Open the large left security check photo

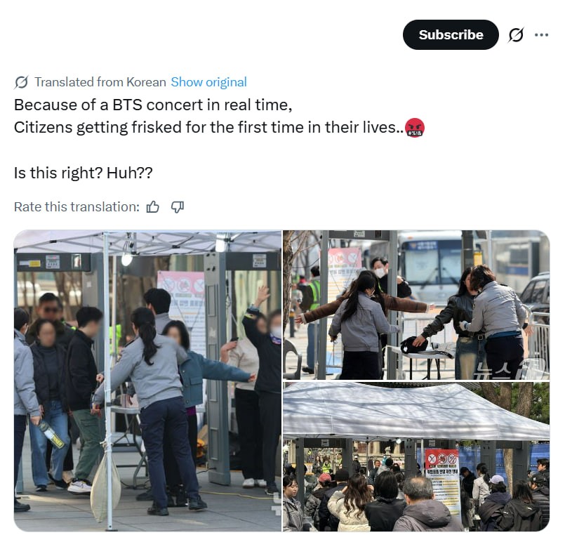point(147,381)
